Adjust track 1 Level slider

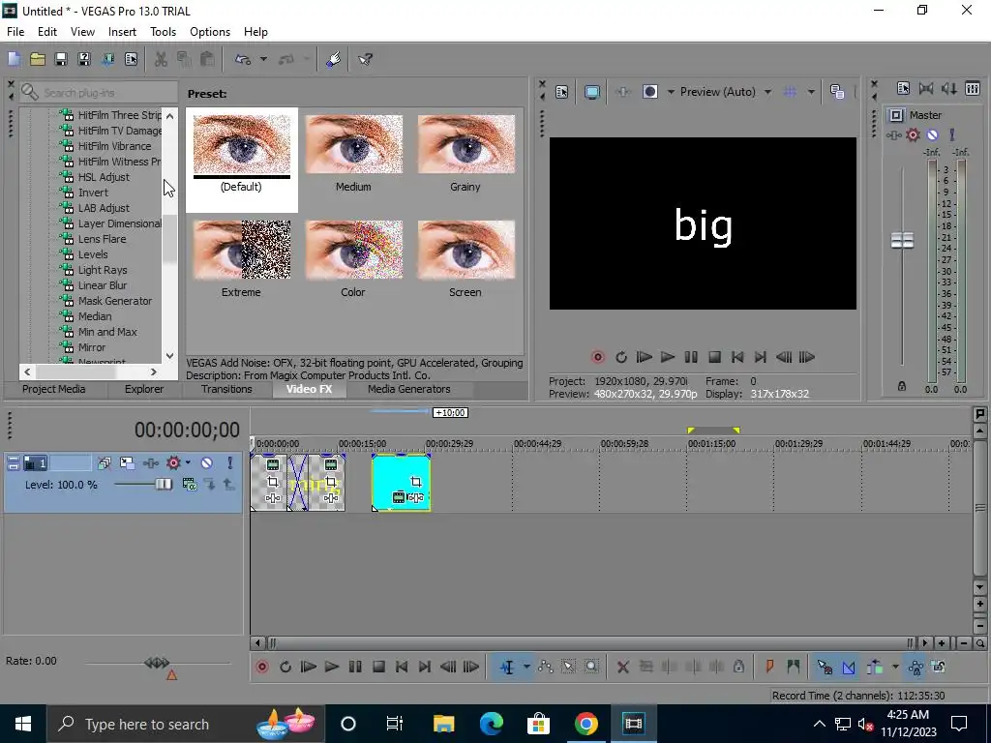click(x=163, y=484)
